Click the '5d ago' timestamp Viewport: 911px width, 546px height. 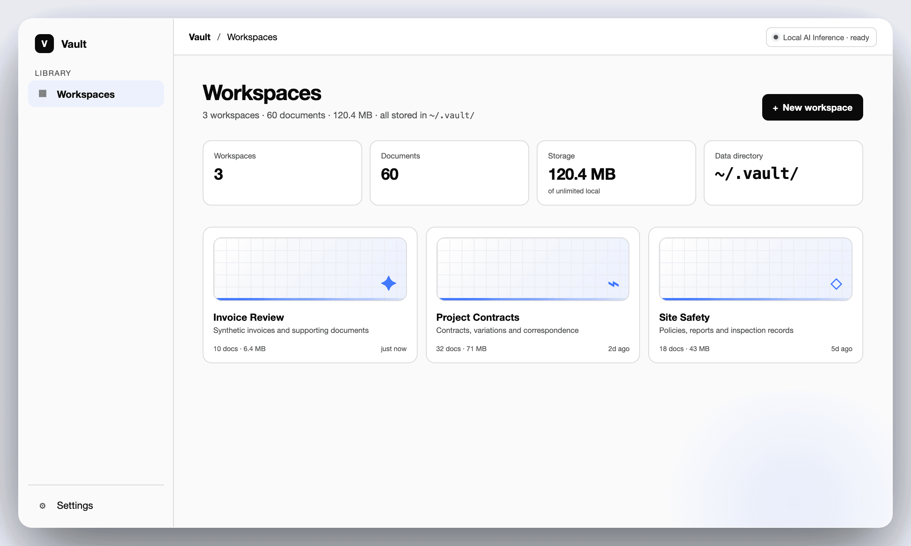842,349
